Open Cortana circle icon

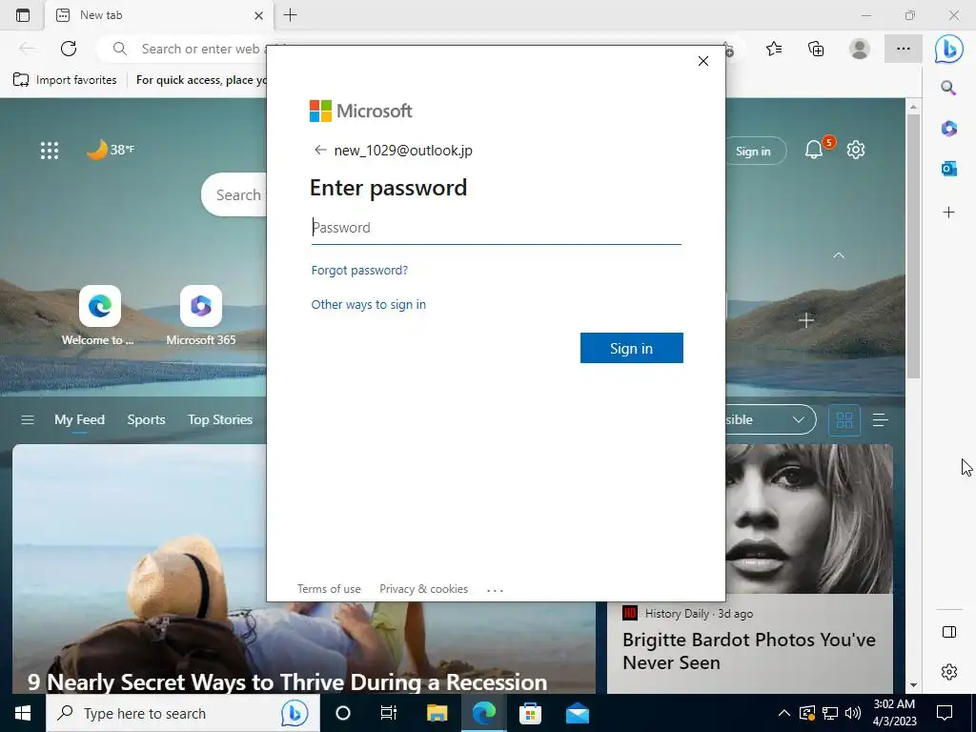(x=343, y=713)
